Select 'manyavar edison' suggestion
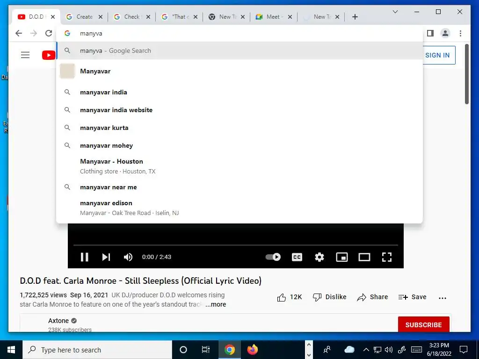 click(239, 208)
